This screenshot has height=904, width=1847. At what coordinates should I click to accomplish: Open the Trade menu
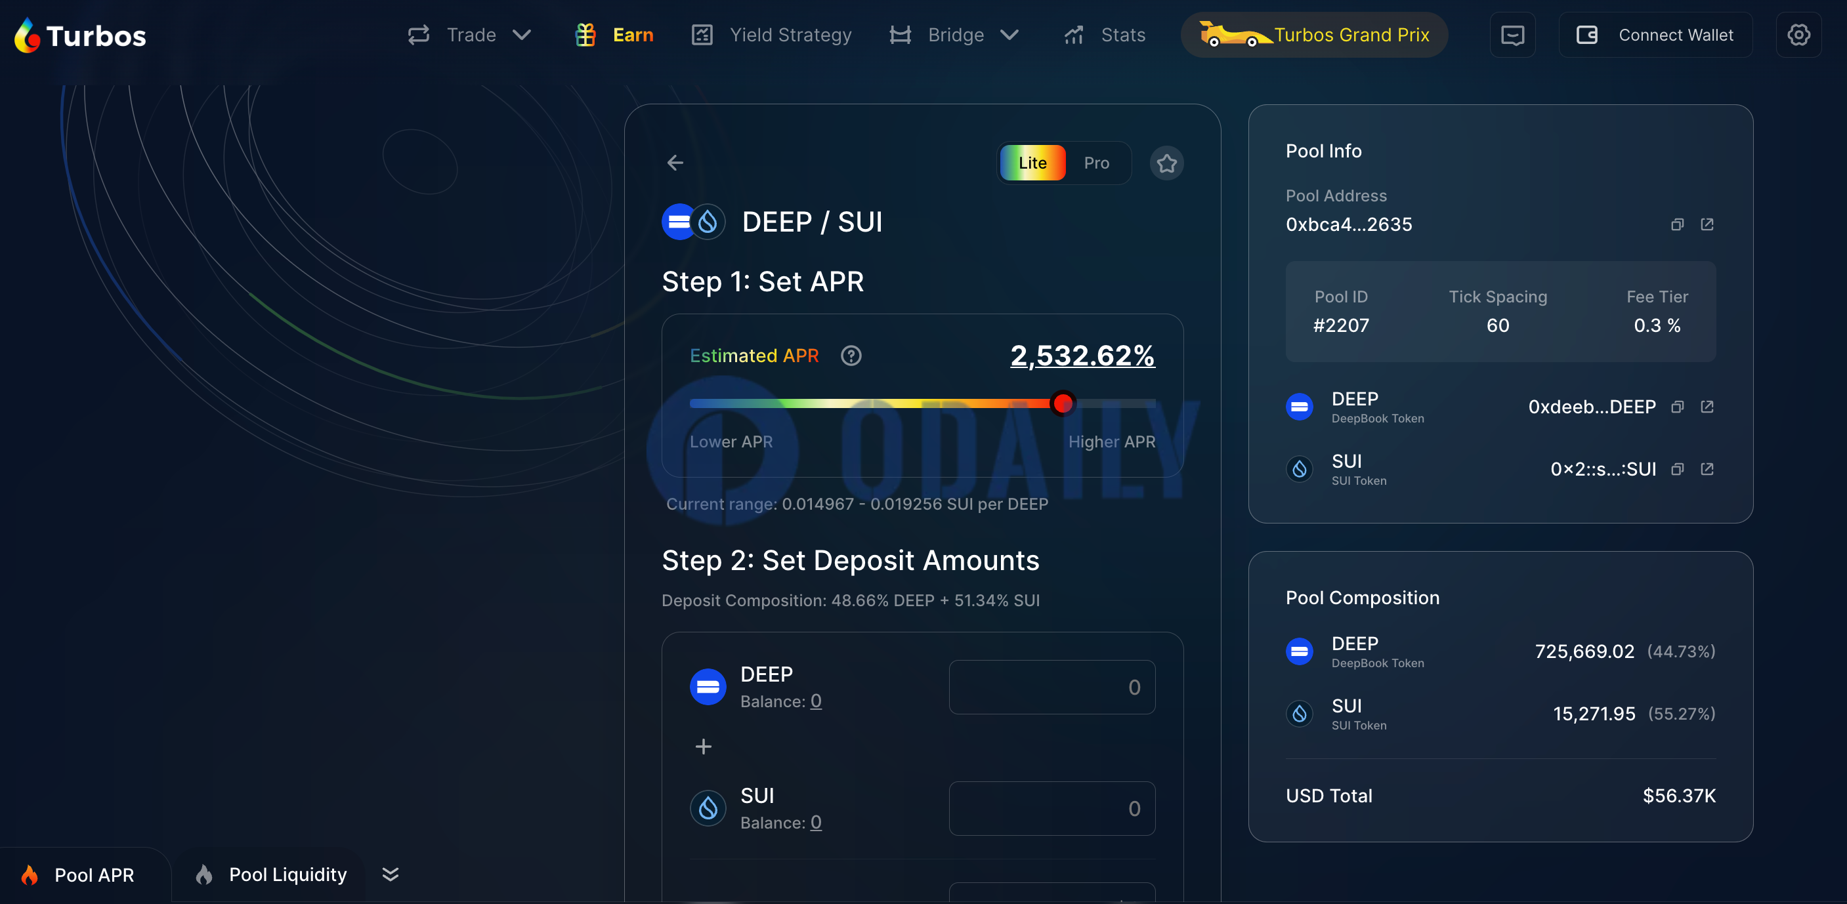(470, 35)
